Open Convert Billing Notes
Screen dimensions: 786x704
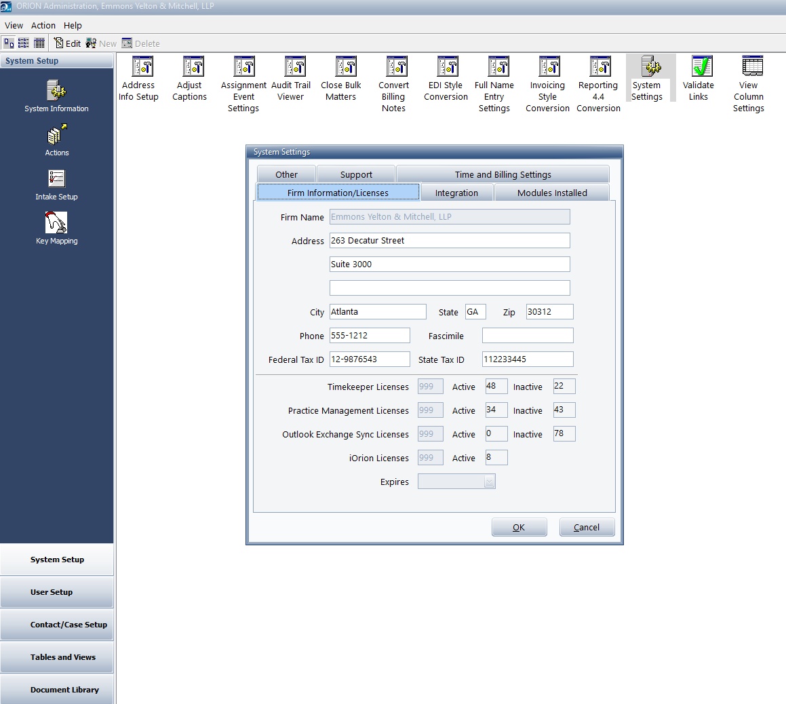[x=393, y=84]
